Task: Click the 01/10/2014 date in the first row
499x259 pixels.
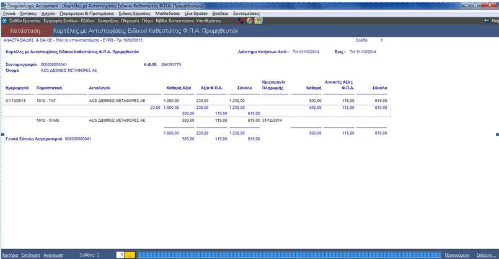Action: [15, 101]
